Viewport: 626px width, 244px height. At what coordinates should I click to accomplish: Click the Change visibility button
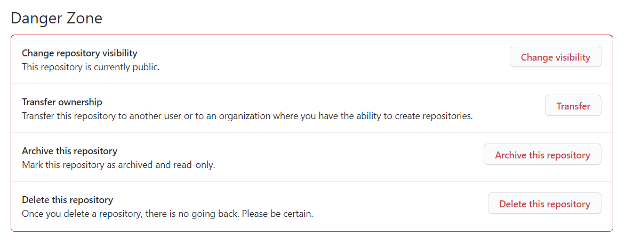[555, 57]
